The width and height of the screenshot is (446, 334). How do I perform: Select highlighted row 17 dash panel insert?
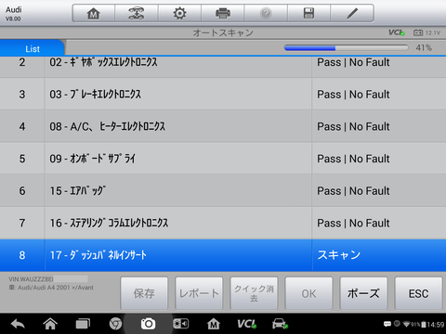point(223,255)
